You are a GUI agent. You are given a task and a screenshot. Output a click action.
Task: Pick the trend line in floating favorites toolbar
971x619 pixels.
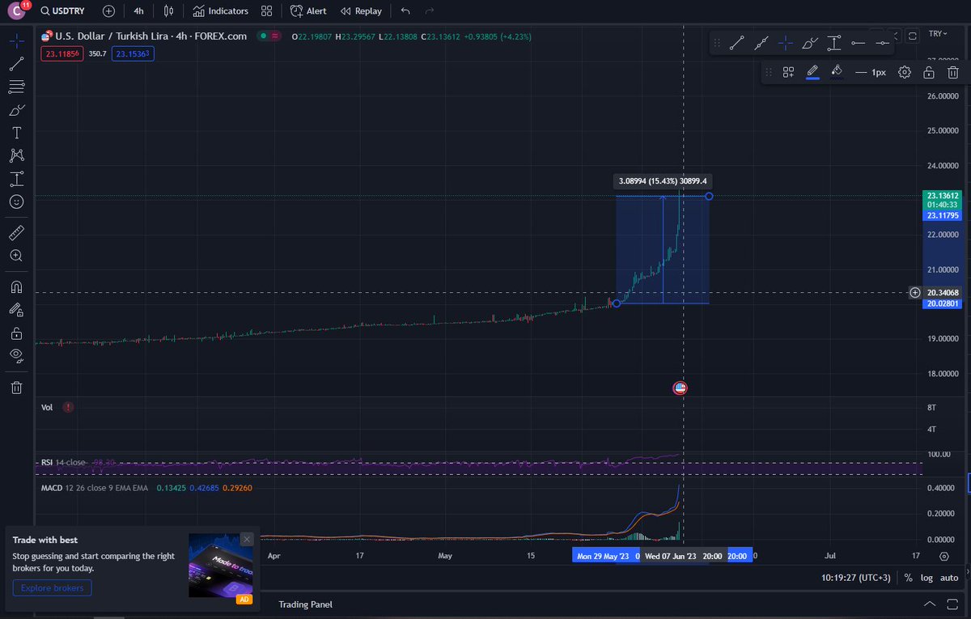tap(736, 42)
